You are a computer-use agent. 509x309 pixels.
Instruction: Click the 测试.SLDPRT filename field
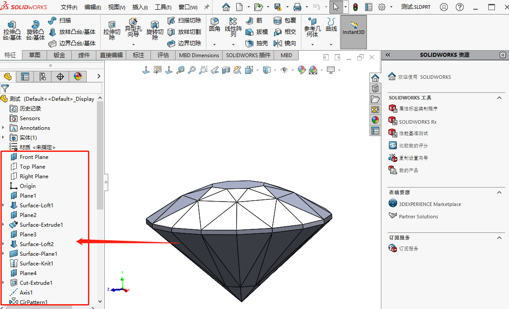[415, 7]
